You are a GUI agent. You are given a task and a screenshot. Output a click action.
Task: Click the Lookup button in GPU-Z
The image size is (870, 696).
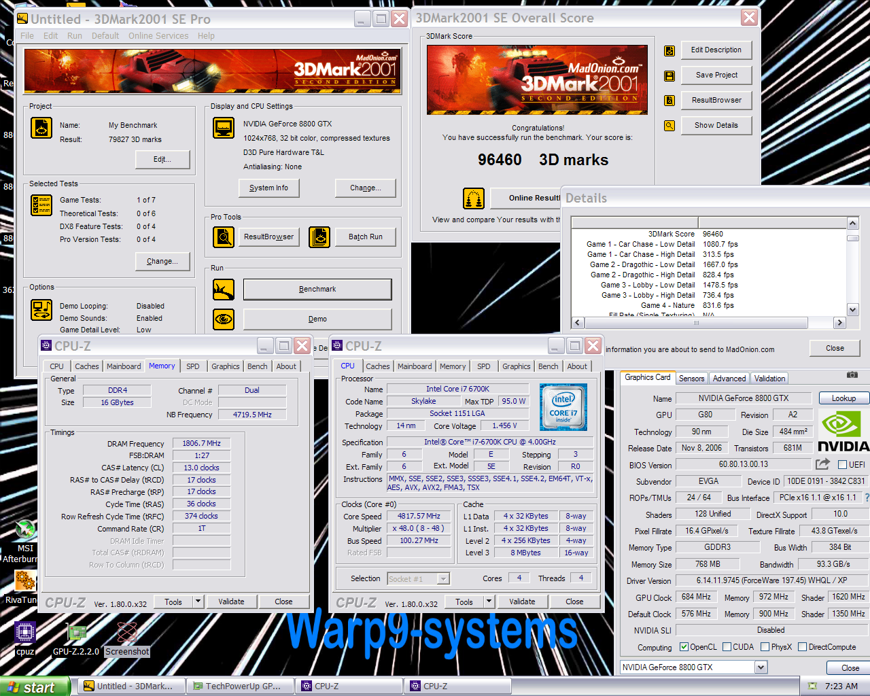pyautogui.click(x=843, y=398)
